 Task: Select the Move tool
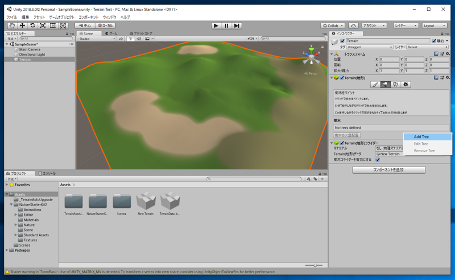coord(22,26)
